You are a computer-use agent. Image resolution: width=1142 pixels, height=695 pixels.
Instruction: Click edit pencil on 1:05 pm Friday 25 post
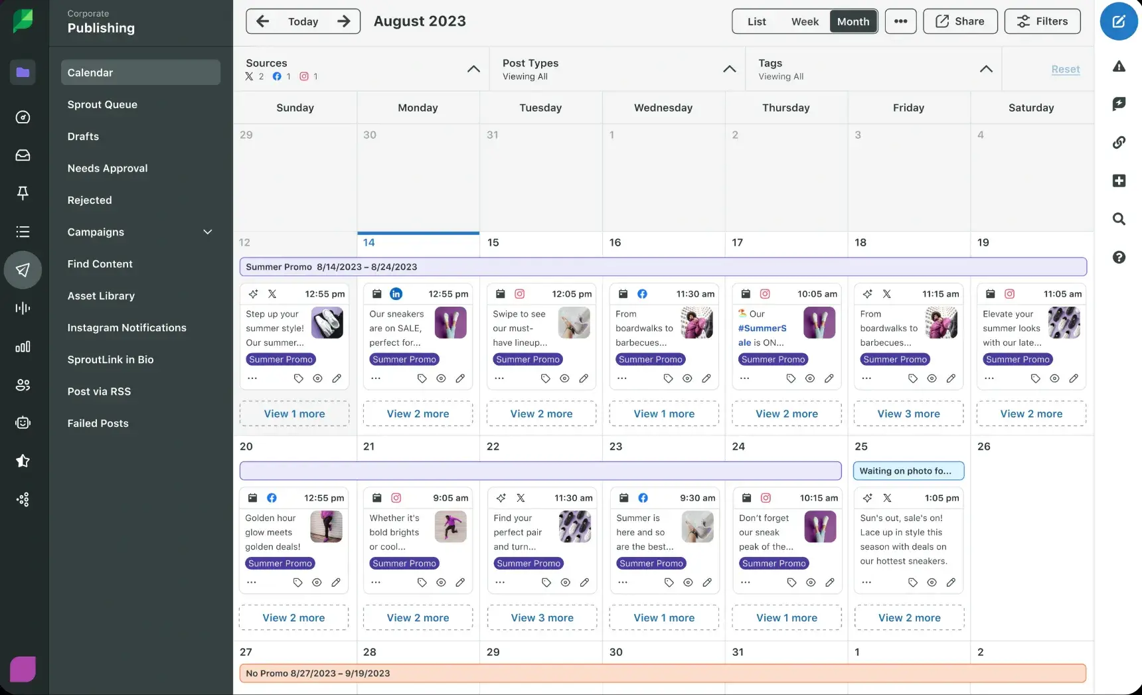(x=951, y=582)
